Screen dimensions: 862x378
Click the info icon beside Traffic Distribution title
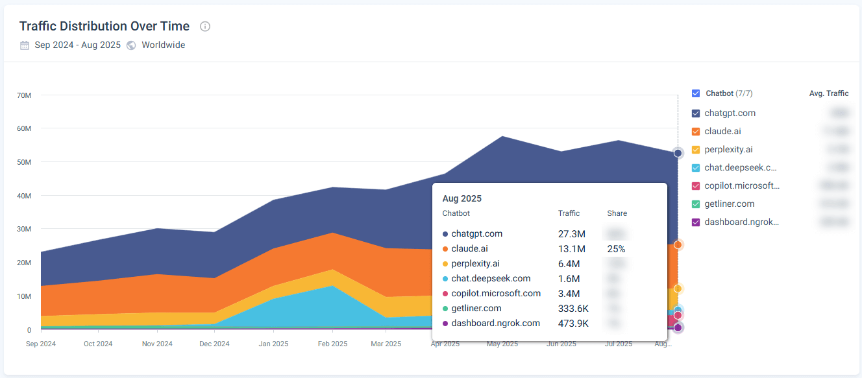click(205, 27)
